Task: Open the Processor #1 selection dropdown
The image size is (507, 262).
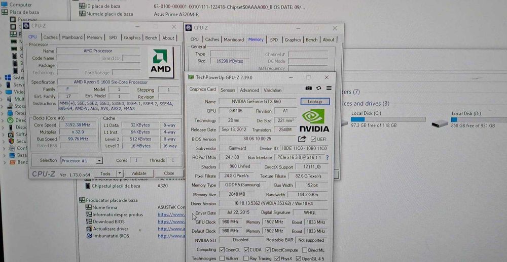Action: click(x=99, y=160)
